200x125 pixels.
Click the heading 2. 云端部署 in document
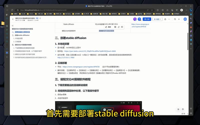pos(61,63)
